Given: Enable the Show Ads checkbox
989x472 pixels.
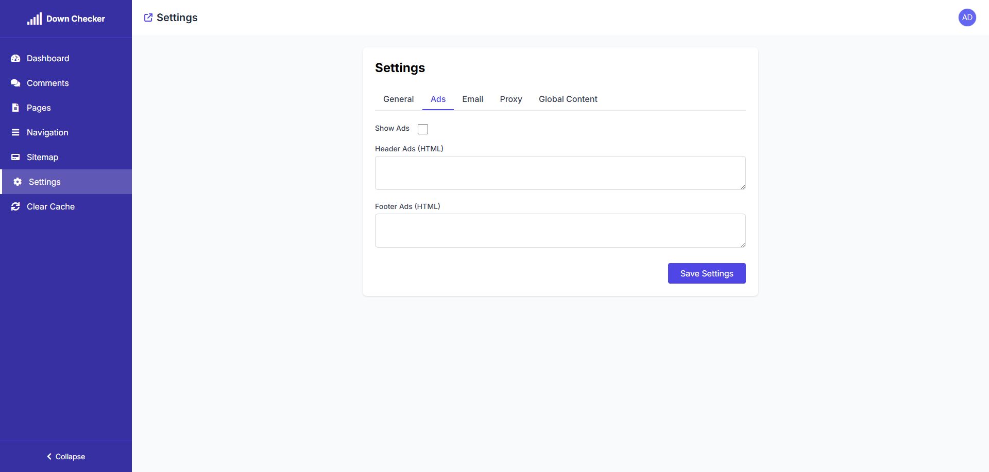Looking at the screenshot, I should [x=423, y=129].
